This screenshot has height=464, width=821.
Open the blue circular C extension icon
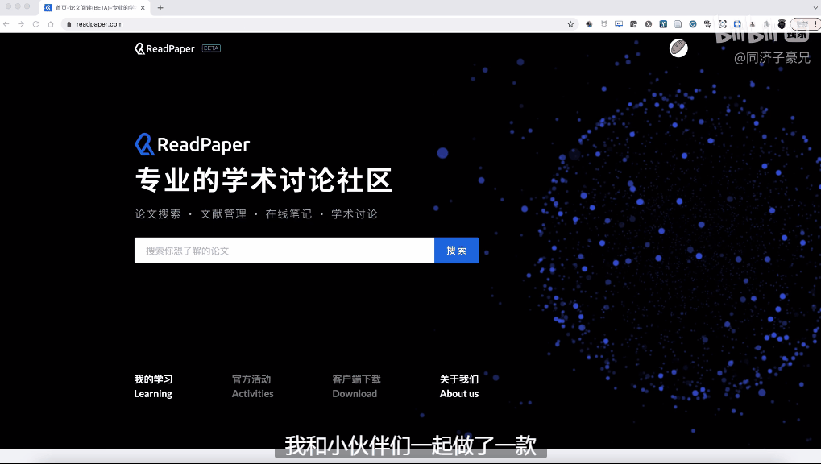pos(693,24)
